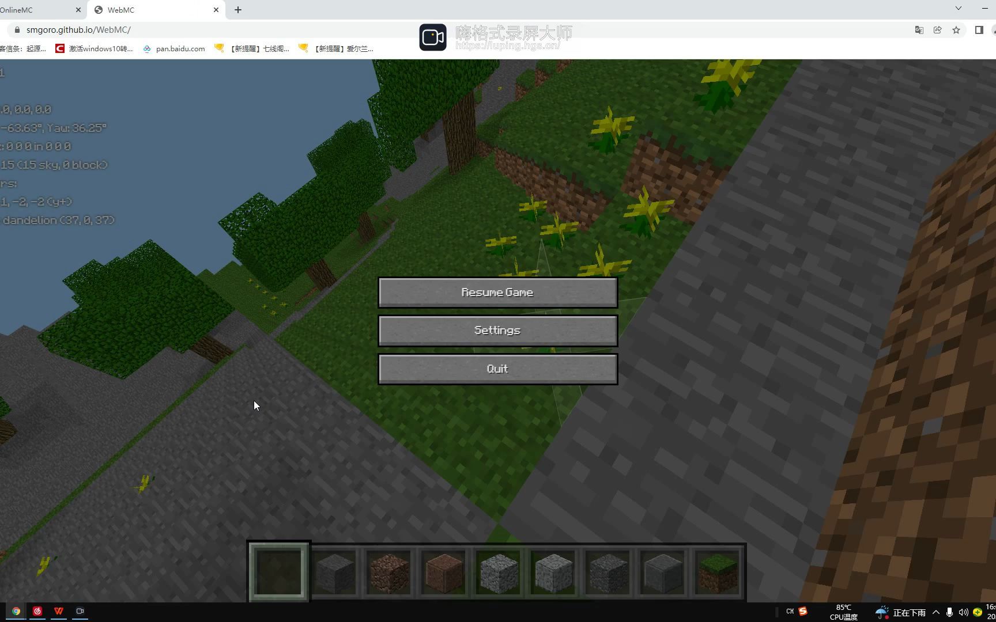Open site information via the padlock
Image resolution: width=996 pixels, height=622 pixels.
(x=17, y=29)
